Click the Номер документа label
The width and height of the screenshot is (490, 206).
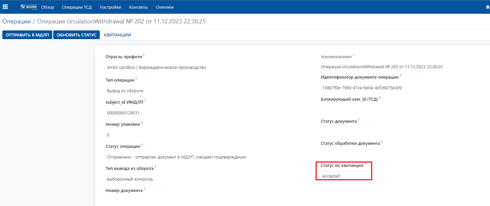[124, 191]
